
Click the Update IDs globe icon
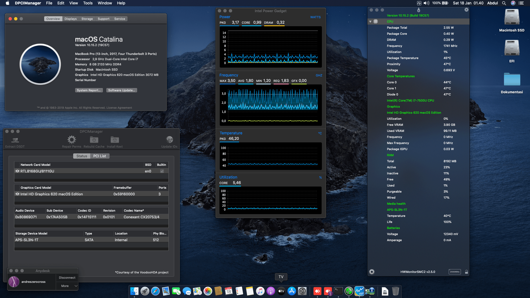pos(169,140)
